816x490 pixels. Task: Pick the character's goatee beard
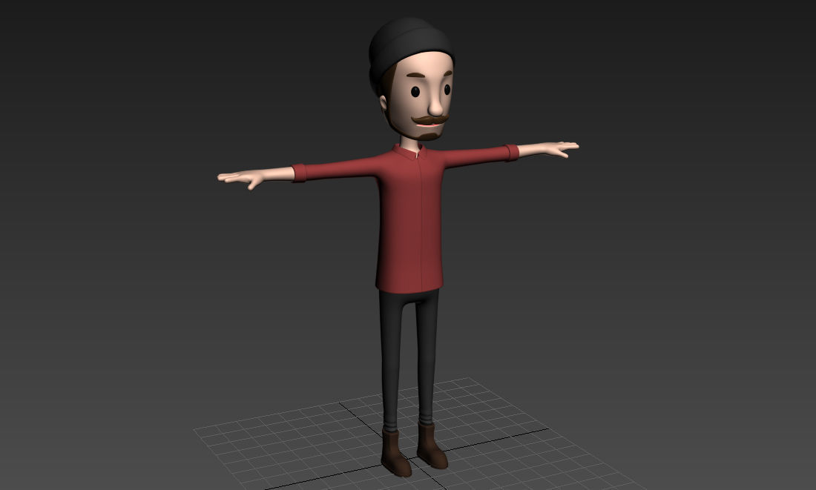pyautogui.click(x=430, y=136)
